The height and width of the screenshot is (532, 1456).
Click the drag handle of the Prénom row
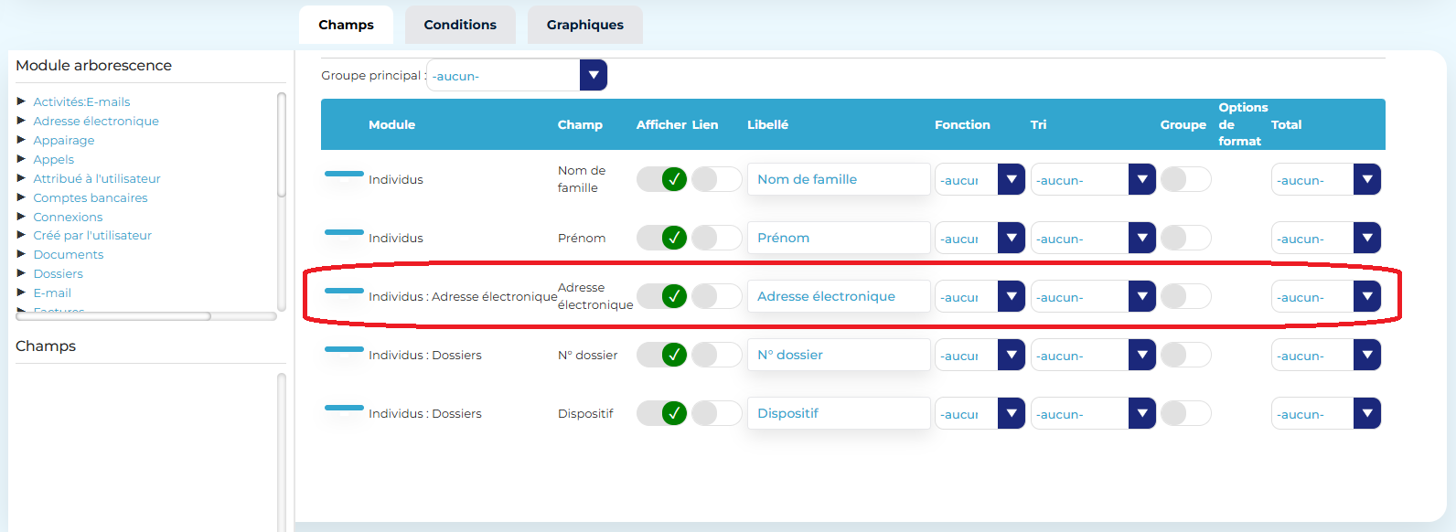pyautogui.click(x=344, y=232)
